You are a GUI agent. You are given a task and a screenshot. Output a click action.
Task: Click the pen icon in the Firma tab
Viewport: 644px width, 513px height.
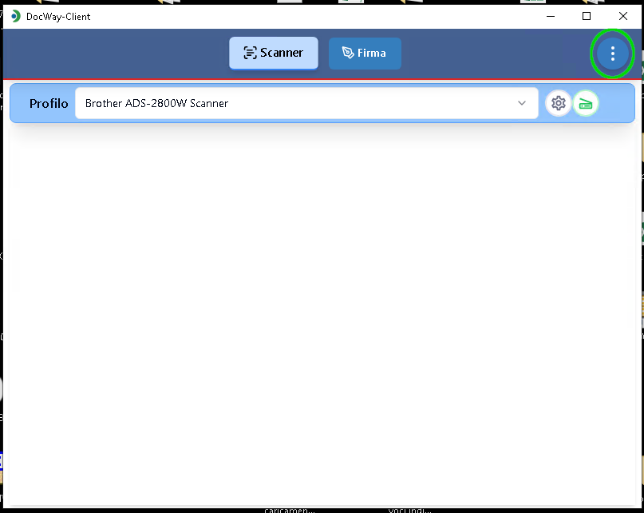pyautogui.click(x=348, y=53)
